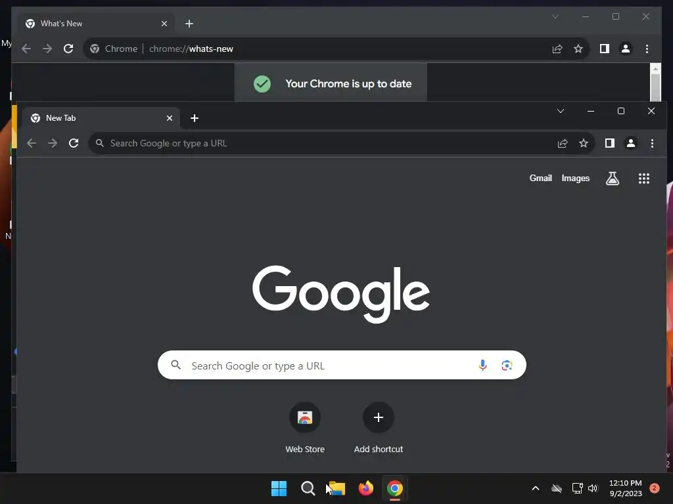
Task: Open the network icon in the system tray
Action: click(577, 488)
